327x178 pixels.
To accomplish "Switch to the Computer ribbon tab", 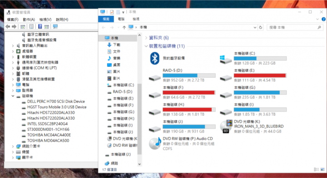I will click(x=121, y=19).
